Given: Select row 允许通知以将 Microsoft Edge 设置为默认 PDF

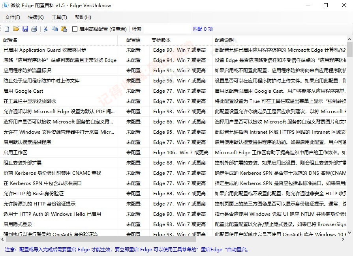Looking at the screenshot, I should point(173,112).
